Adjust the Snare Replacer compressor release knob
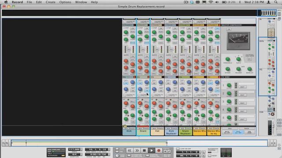Viewport: 282px width, 158px height. (182, 39)
